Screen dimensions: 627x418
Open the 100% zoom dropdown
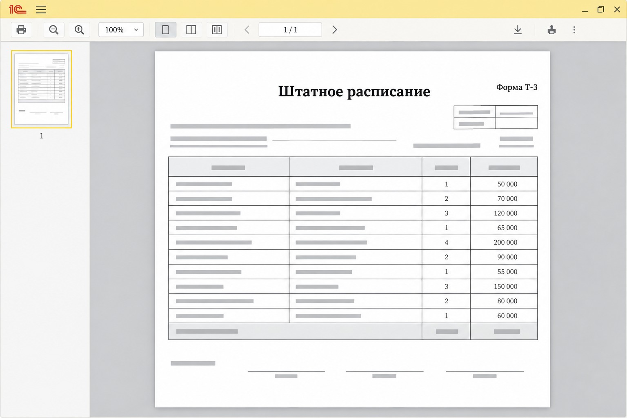point(121,30)
